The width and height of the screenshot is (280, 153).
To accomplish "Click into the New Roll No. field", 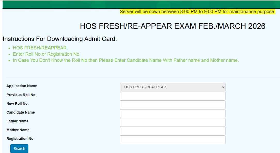I will point(173,105).
